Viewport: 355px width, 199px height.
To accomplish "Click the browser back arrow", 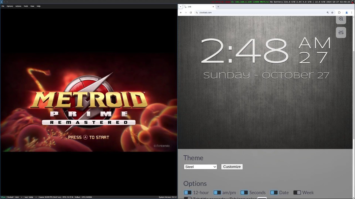I will 181,12.
